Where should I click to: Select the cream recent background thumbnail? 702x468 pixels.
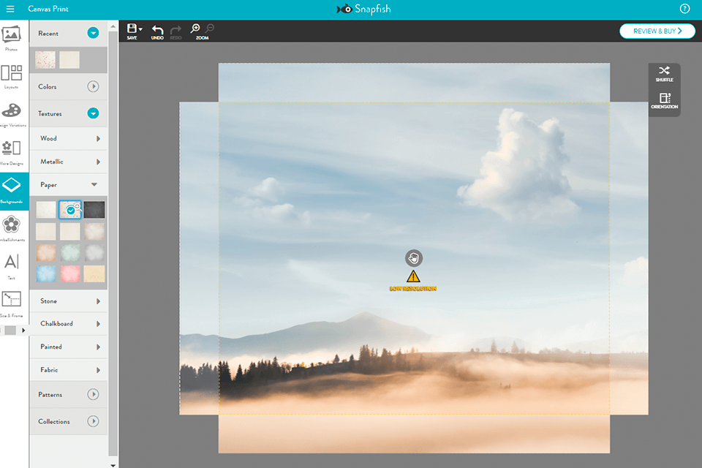pyautogui.click(x=69, y=59)
